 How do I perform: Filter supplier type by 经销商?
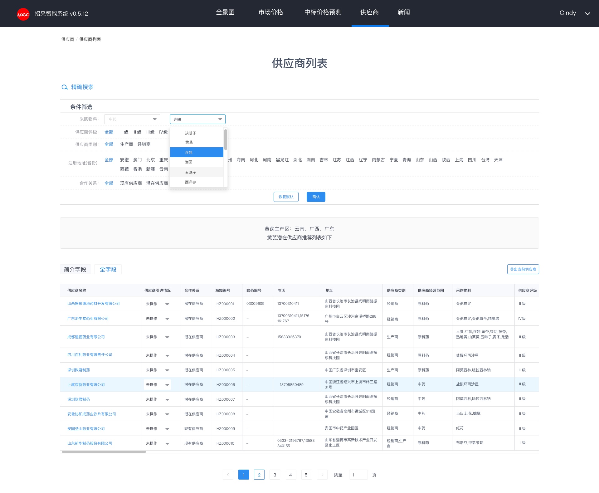[144, 144]
